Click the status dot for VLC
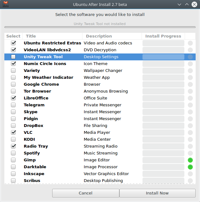The width and height of the screenshot is (200, 202). pyautogui.click(x=190, y=133)
